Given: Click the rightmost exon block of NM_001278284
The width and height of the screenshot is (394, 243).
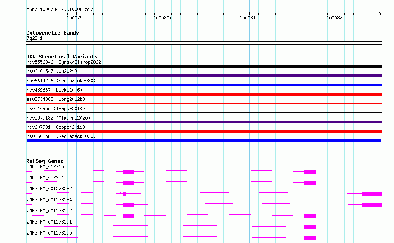Looking at the screenshot, I should pos(372,205).
